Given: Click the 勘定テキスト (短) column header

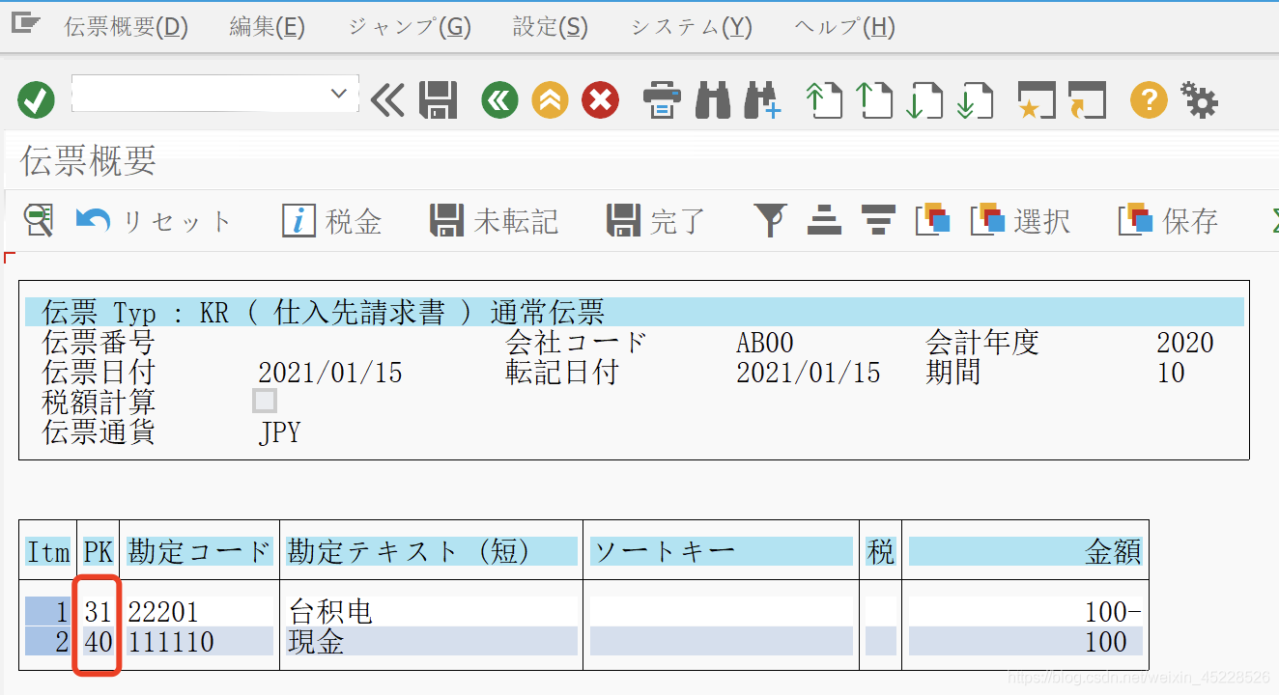Looking at the screenshot, I should tap(432, 551).
